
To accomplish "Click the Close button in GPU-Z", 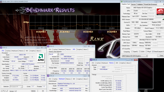I will [x=161, y=56].
